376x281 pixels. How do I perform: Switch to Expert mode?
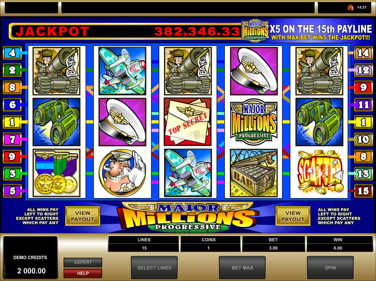point(83,262)
